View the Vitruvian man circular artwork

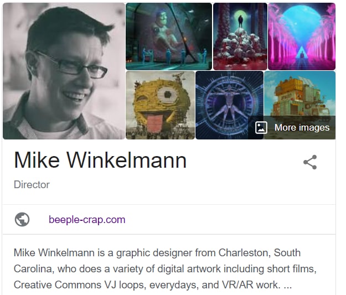pos(229,105)
